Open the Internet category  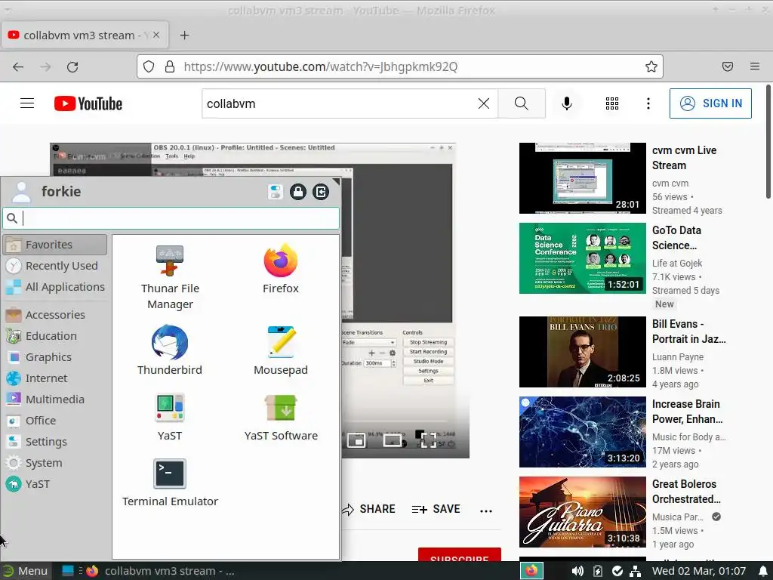pos(54,378)
